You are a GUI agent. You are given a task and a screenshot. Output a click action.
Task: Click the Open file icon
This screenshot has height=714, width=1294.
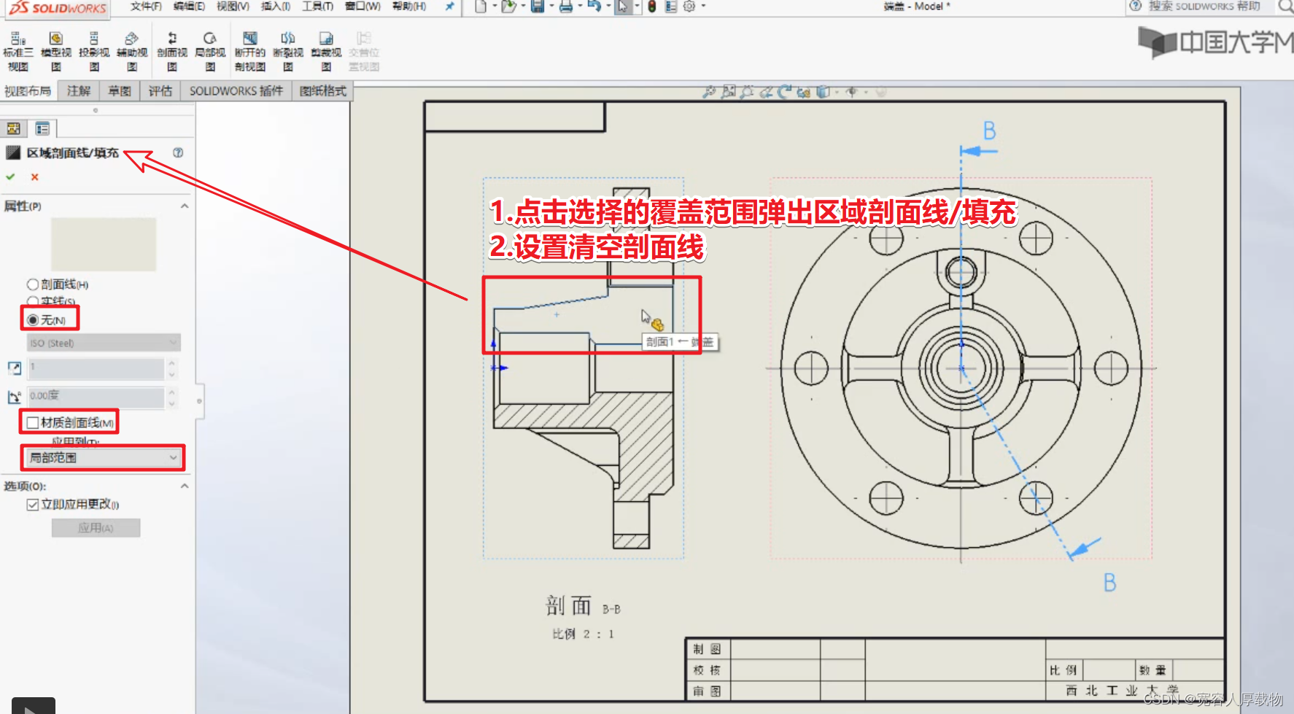click(508, 7)
